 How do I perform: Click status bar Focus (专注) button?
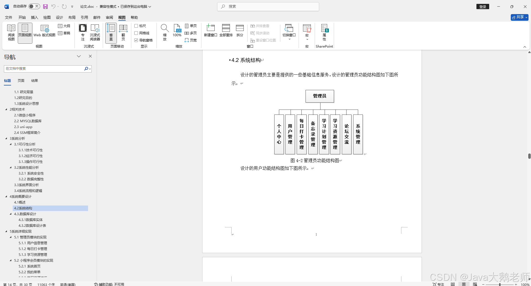click(x=438, y=284)
